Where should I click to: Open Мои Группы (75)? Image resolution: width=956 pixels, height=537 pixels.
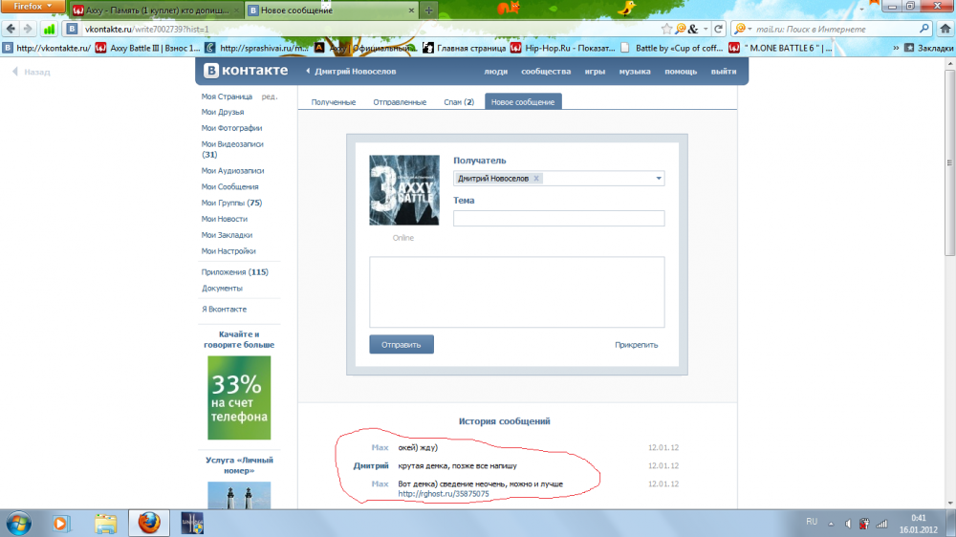coord(231,203)
